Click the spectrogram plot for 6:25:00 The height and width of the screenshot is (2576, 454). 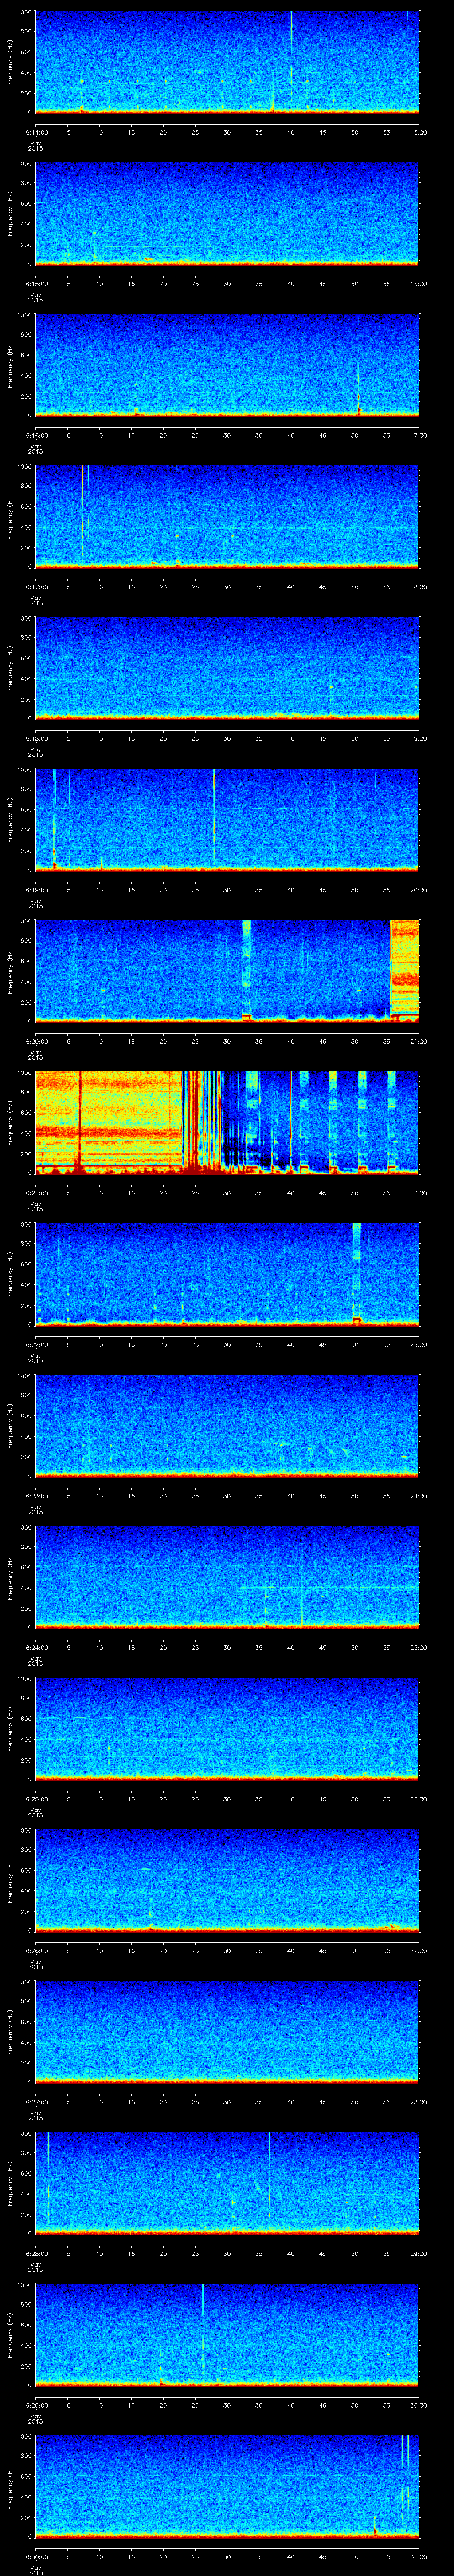227,1729
